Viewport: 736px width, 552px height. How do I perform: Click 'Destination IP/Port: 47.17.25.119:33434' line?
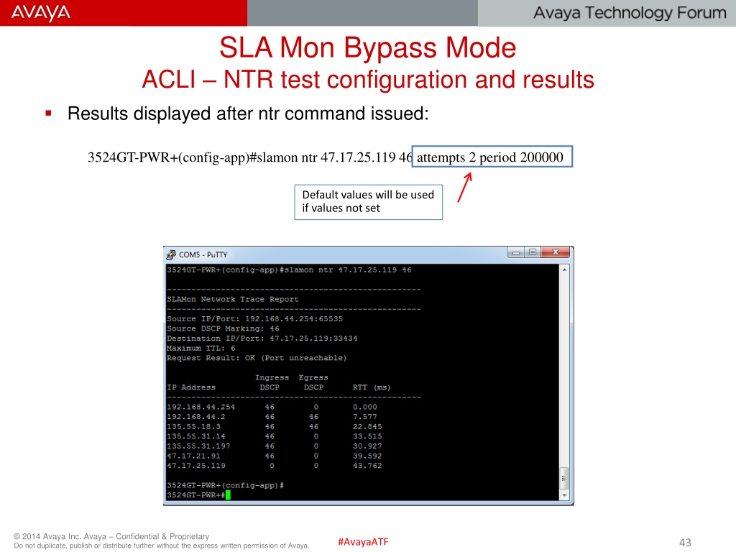(262, 339)
